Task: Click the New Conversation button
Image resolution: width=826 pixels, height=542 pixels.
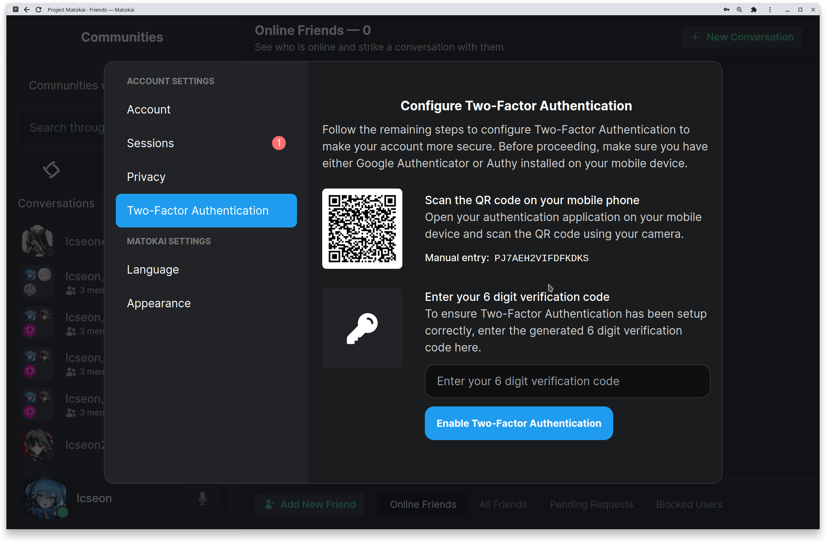Action: click(742, 37)
